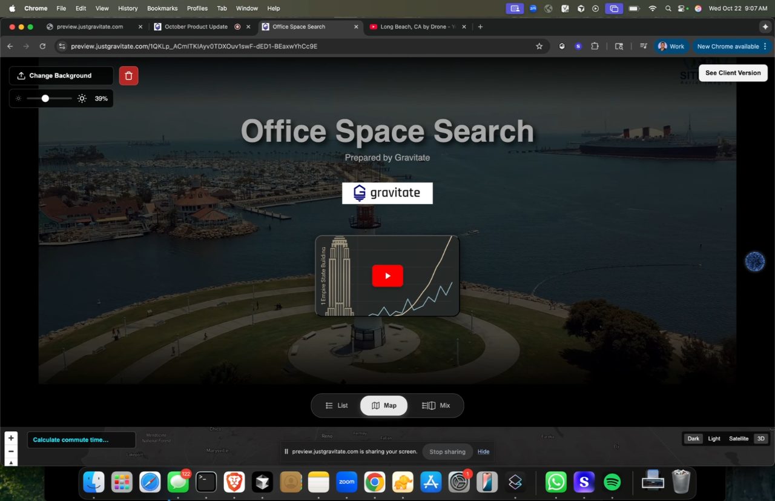Open the Apple menu

pos(12,8)
